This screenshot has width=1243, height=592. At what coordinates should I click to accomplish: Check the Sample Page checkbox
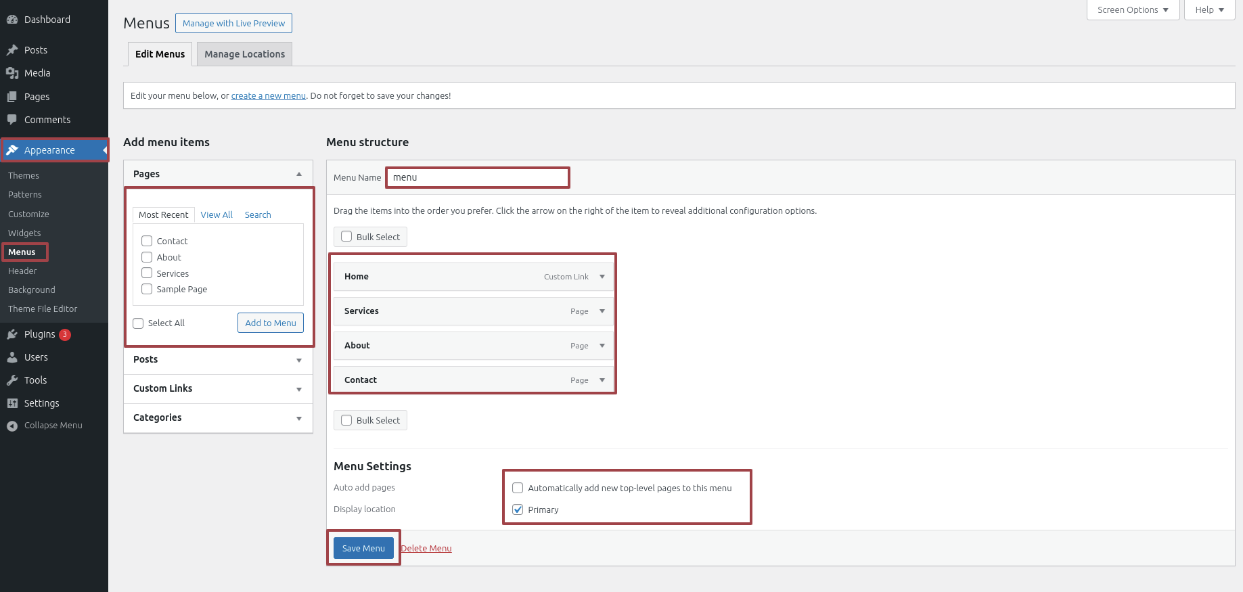147,289
